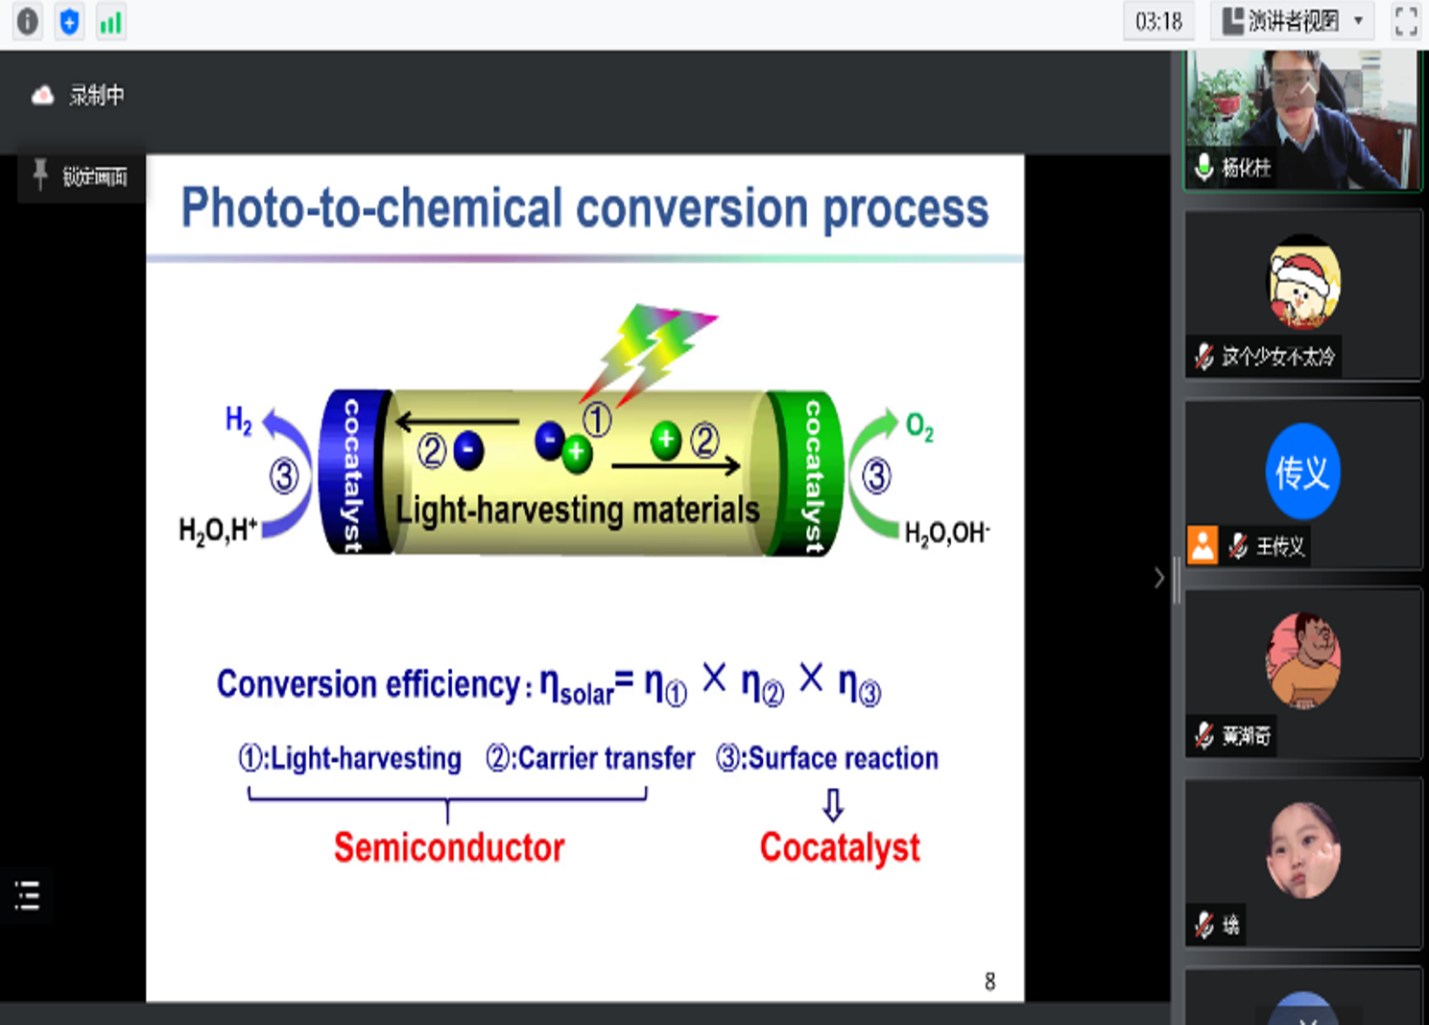Viewport: 1429px width, 1025px height.
Task: Click the blue 传义 avatar circle
Action: (1302, 472)
